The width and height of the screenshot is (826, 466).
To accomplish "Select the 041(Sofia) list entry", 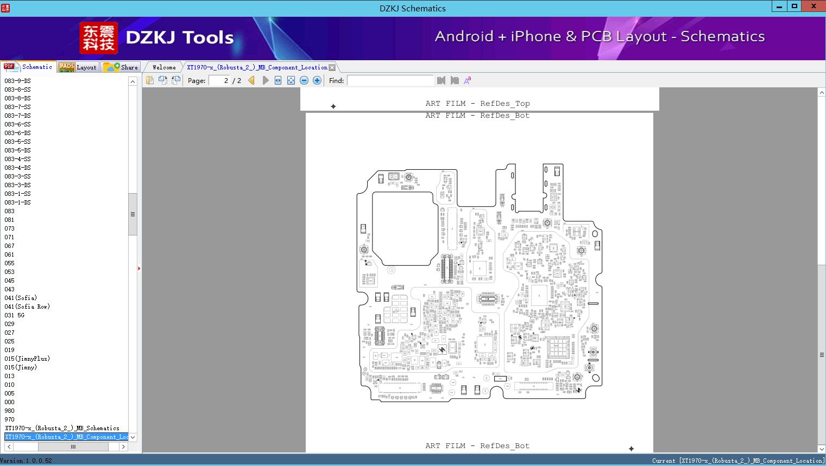I will coord(21,298).
